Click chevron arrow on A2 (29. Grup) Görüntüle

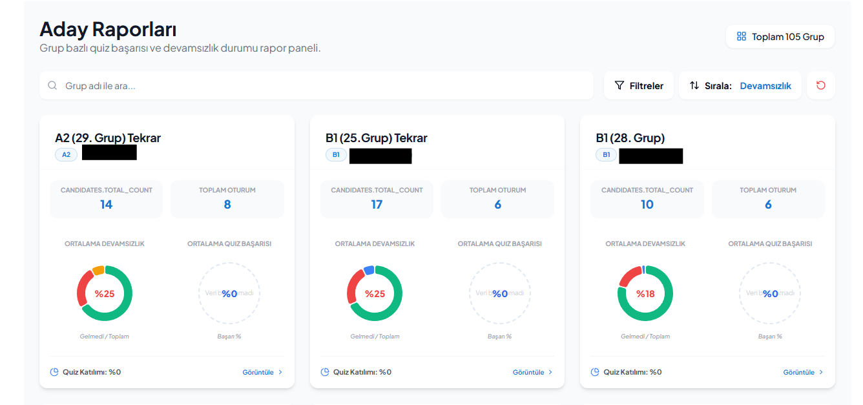click(280, 372)
